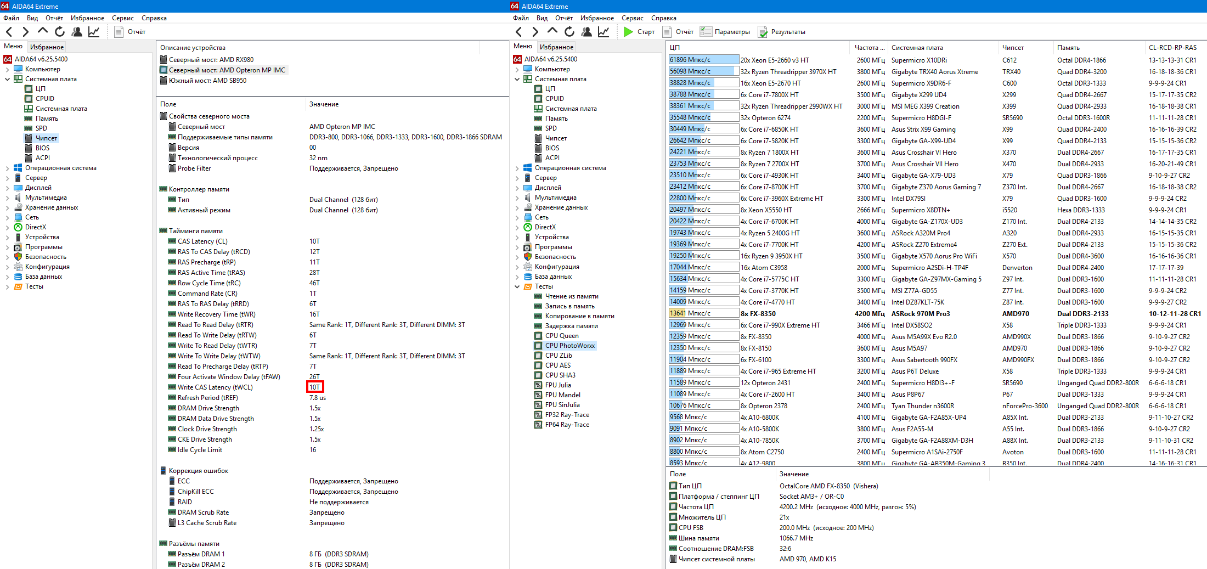Select 'Северный мост: AMD RX980' device row
The width and height of the screenshot is (1207, 569).
(x=206, y=60)
